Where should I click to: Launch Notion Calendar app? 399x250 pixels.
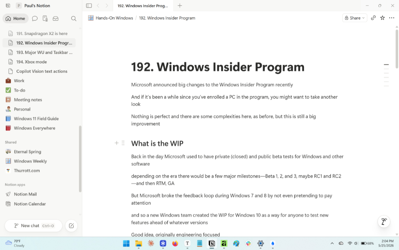coord(39,204)
